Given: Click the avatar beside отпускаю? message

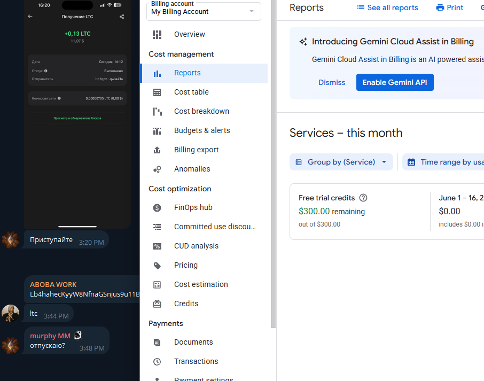Looking at the screenshot, I should click(x=11, y=346).
